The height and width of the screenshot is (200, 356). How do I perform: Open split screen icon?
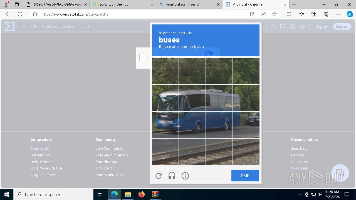pyautogui.click(x=289, y=14)
